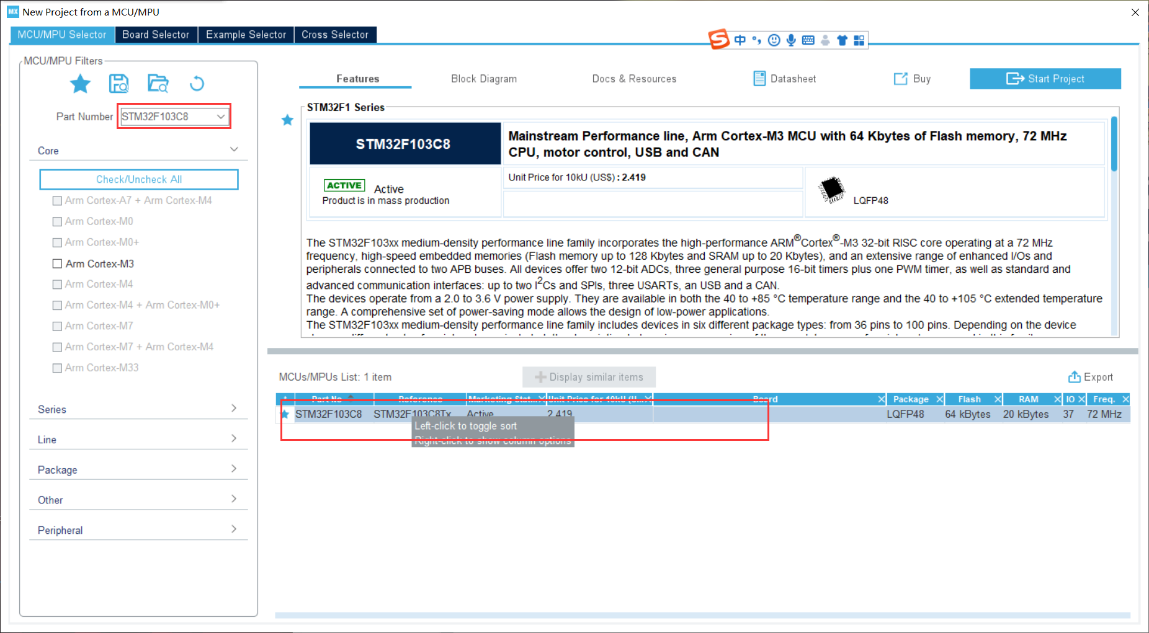The height and width of the screenshot is (633, 1149).
Task: Remove the Board column via its X
Action: tap(882, 399)
